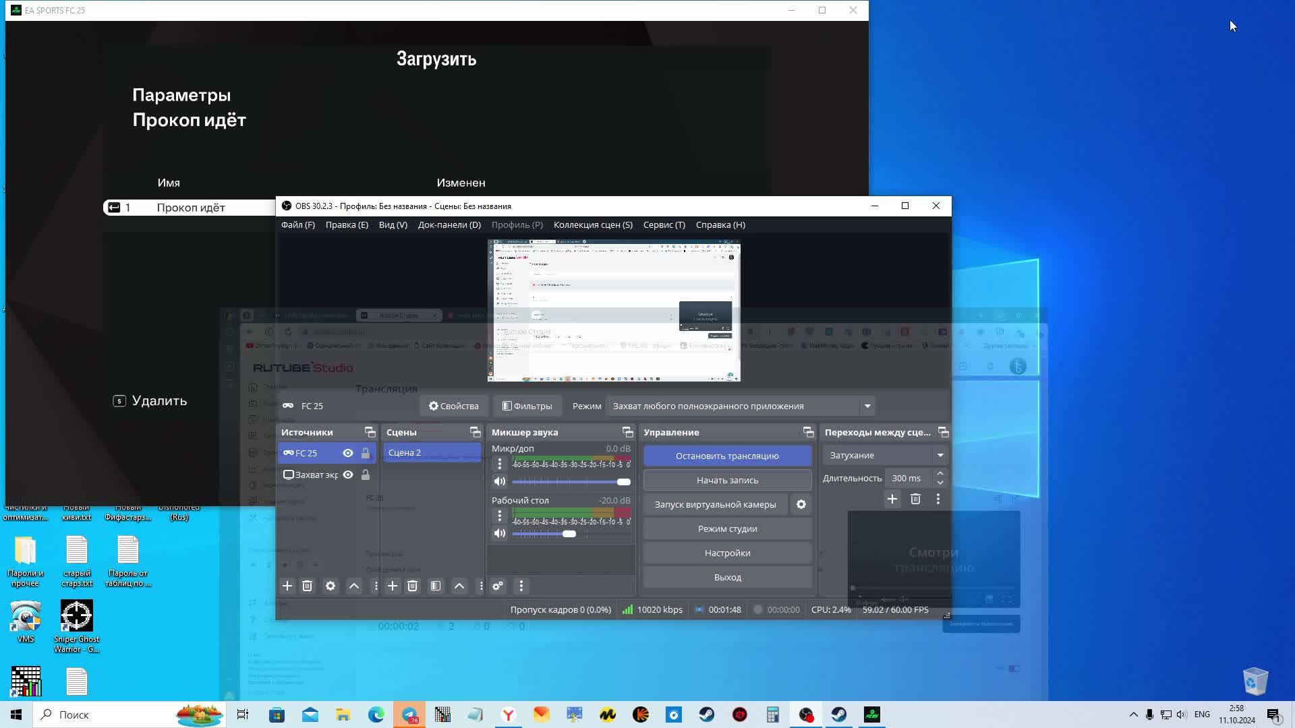Hide the FC 25 source eye

point(348,453)
